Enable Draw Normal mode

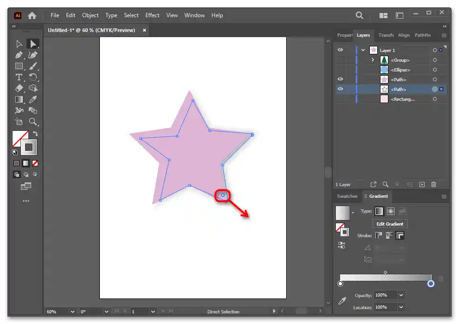17,175
